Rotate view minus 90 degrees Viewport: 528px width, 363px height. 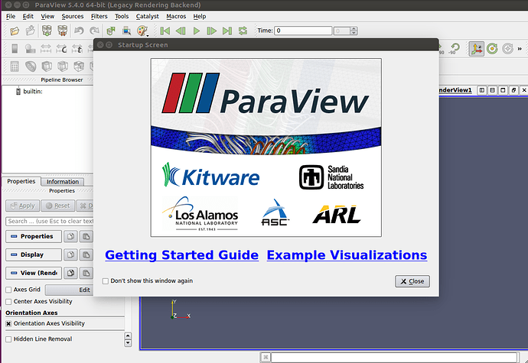(455, 49)
